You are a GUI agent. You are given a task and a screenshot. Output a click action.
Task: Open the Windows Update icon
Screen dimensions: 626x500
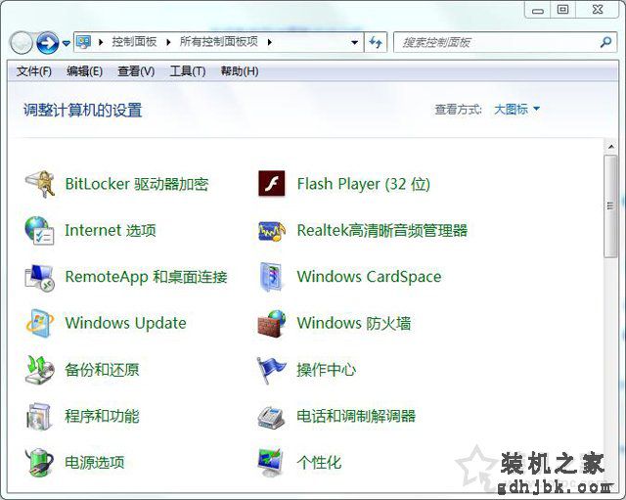pyautogui.click(x=39, y=323)
